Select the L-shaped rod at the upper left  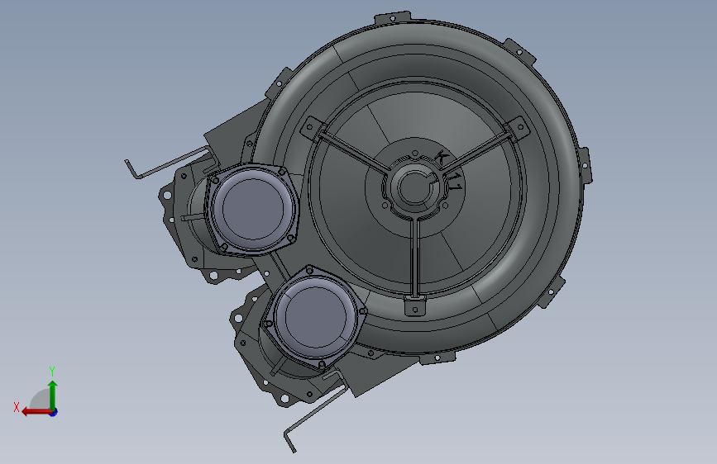tap(167, 162)
